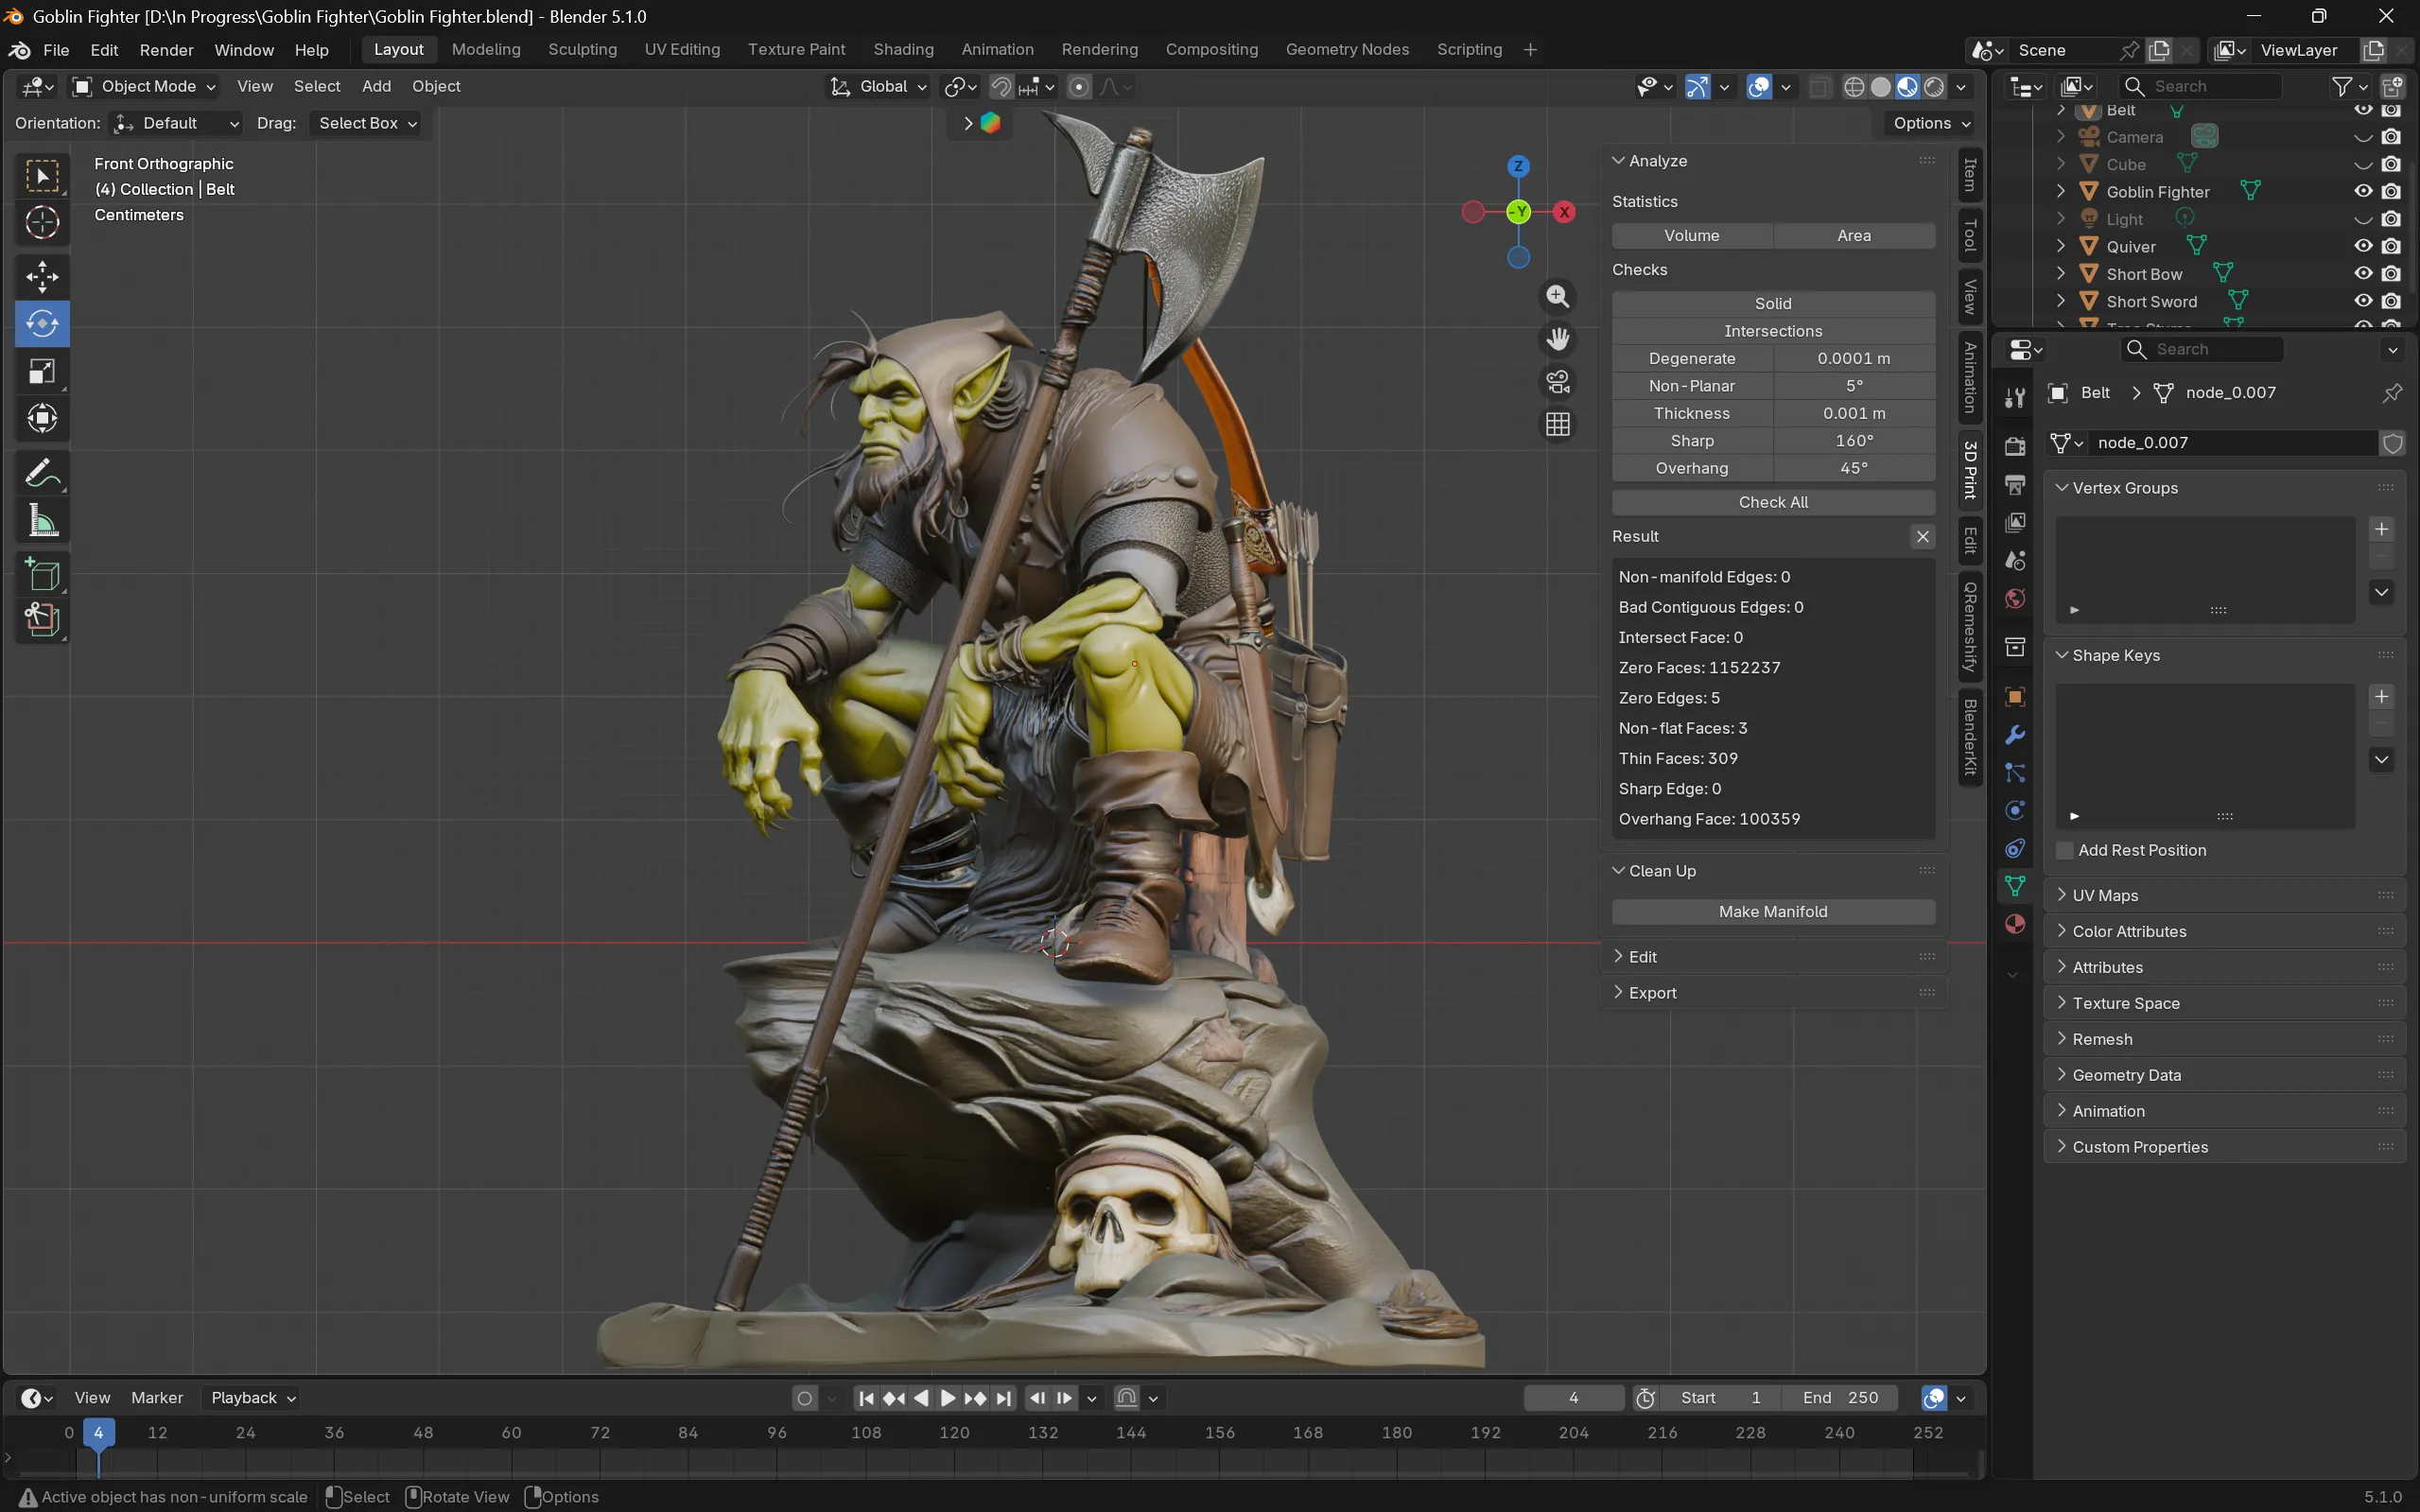The height and width of the screenshot is (1512, 2420).
Task: Switch to the Shading workspace tab
Action: (x=903, y=50)
